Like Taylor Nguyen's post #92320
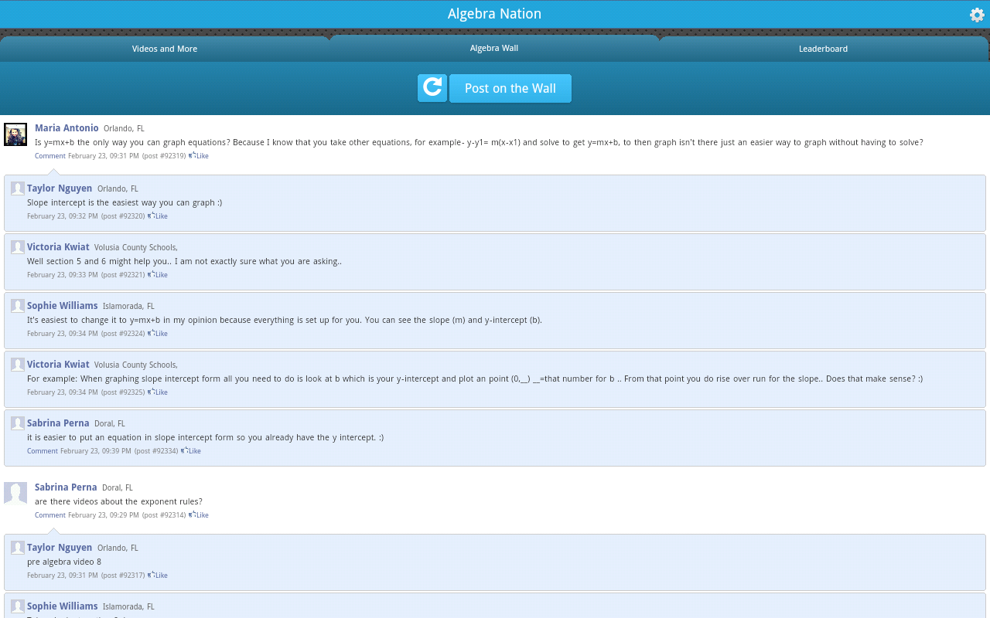The height and width of the screenshot is (618, 990). point(158,216)
